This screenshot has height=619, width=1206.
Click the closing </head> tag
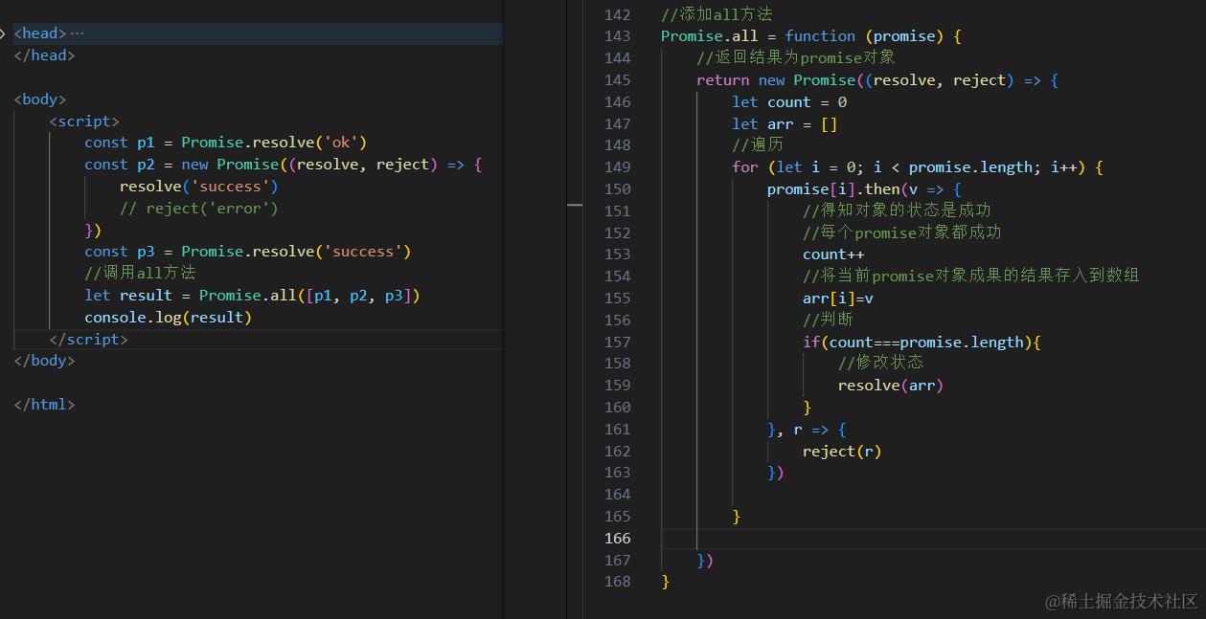tap(44, 55)
